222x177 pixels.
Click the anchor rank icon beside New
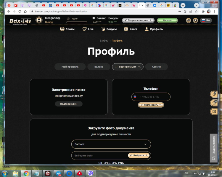click(68, 19)
